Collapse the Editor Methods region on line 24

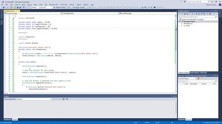14,43
